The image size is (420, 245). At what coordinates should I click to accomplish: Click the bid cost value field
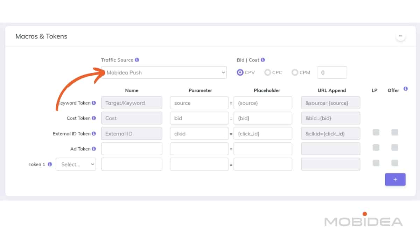[332, 72]
